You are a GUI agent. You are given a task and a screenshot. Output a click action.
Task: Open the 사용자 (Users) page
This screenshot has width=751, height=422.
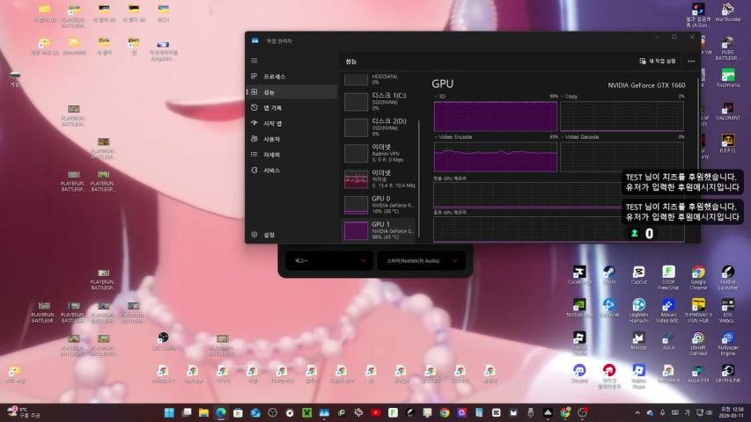coord(271,139)
